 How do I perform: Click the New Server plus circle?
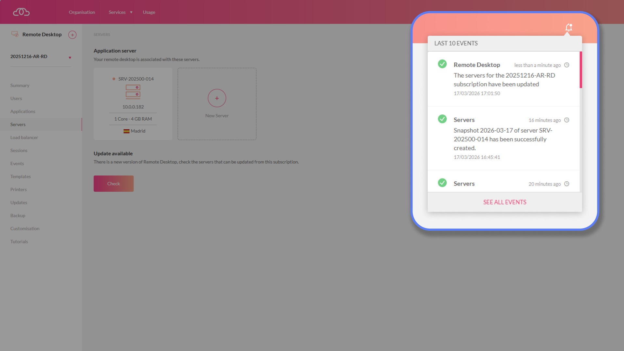(217, 98)
